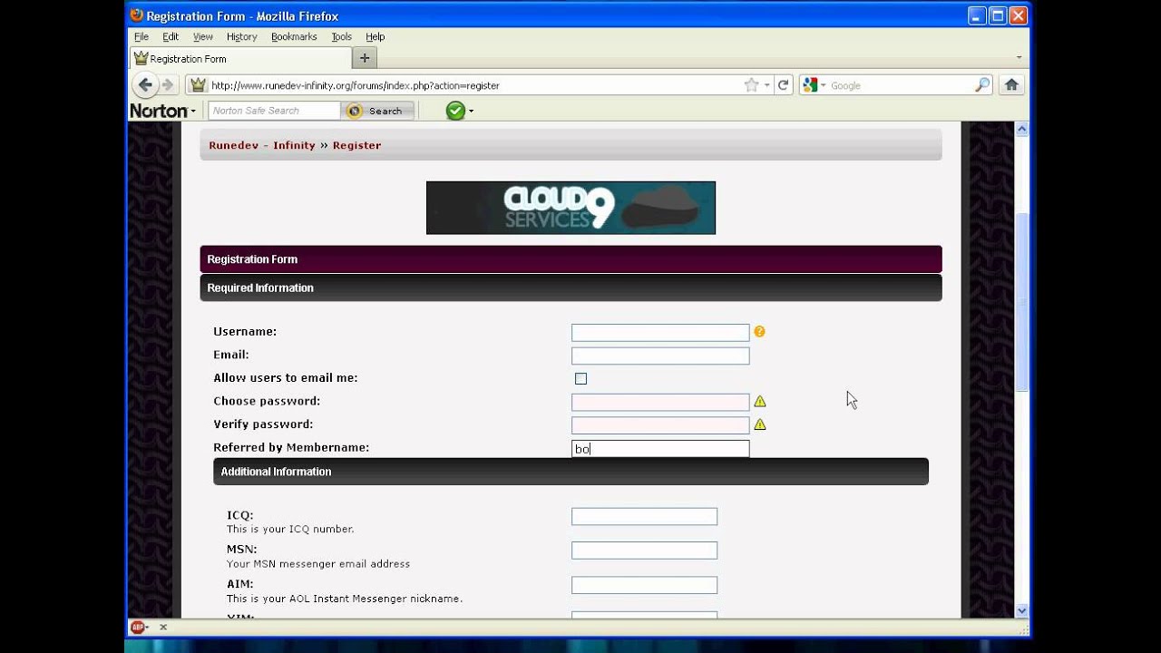Click the 'This is your ICQ number.' text
The height and width of the screenshot is (653, 1161).
(290, 529)
